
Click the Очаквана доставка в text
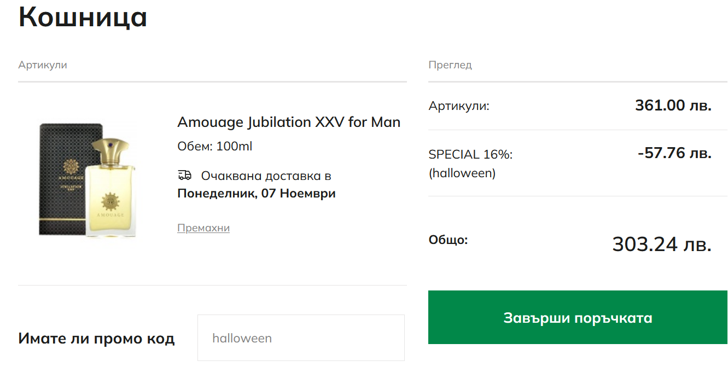[266, 176]
